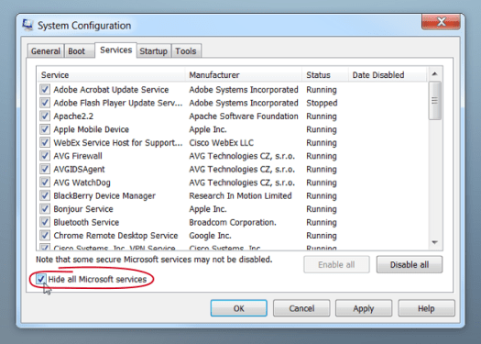Select the Chrome Remote Desktop Service name
The width and height of the screenshot is (481, 344).
pos(115,236)
